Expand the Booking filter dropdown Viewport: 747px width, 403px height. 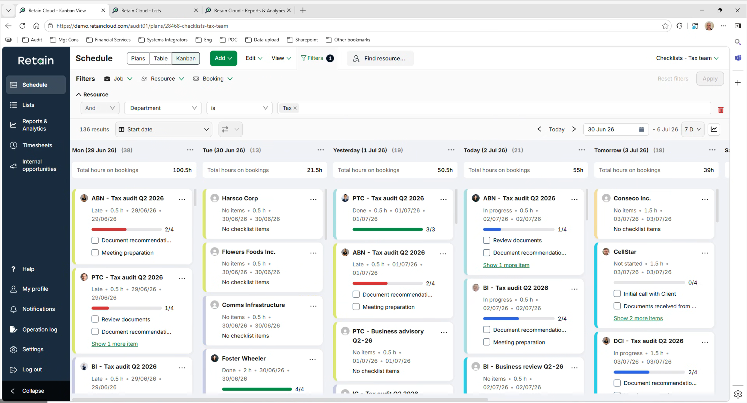tap(213, 78)
